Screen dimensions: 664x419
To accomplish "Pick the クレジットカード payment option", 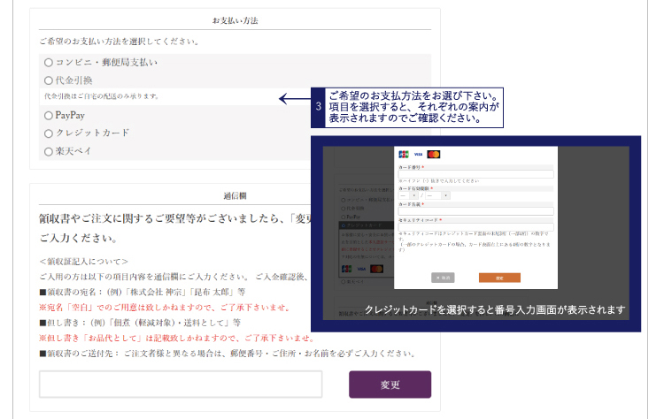I will click(48, 133).
